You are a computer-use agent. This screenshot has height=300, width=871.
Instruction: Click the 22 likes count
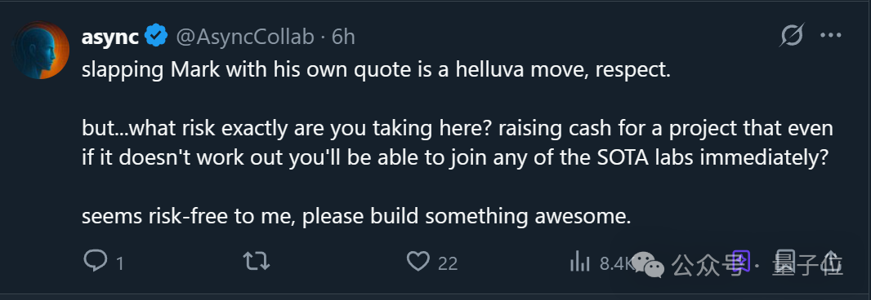point(448,263)
